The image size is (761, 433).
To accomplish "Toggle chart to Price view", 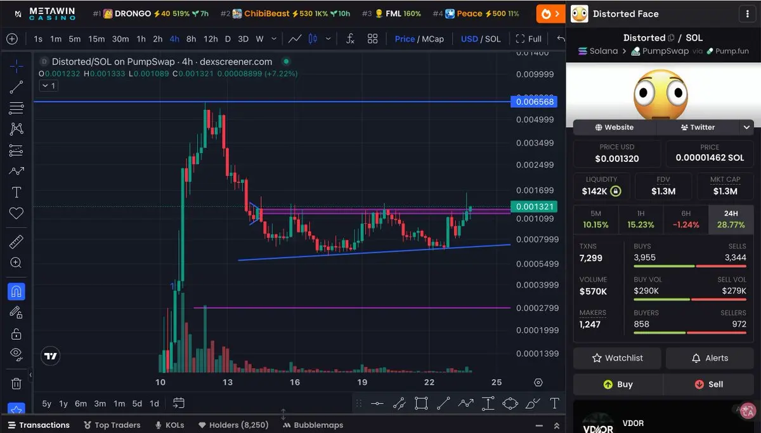I will tap(405, 39).
